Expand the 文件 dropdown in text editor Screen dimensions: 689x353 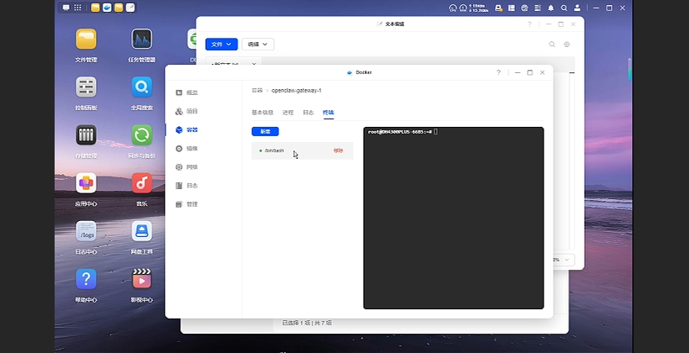(x=221, y=44)
